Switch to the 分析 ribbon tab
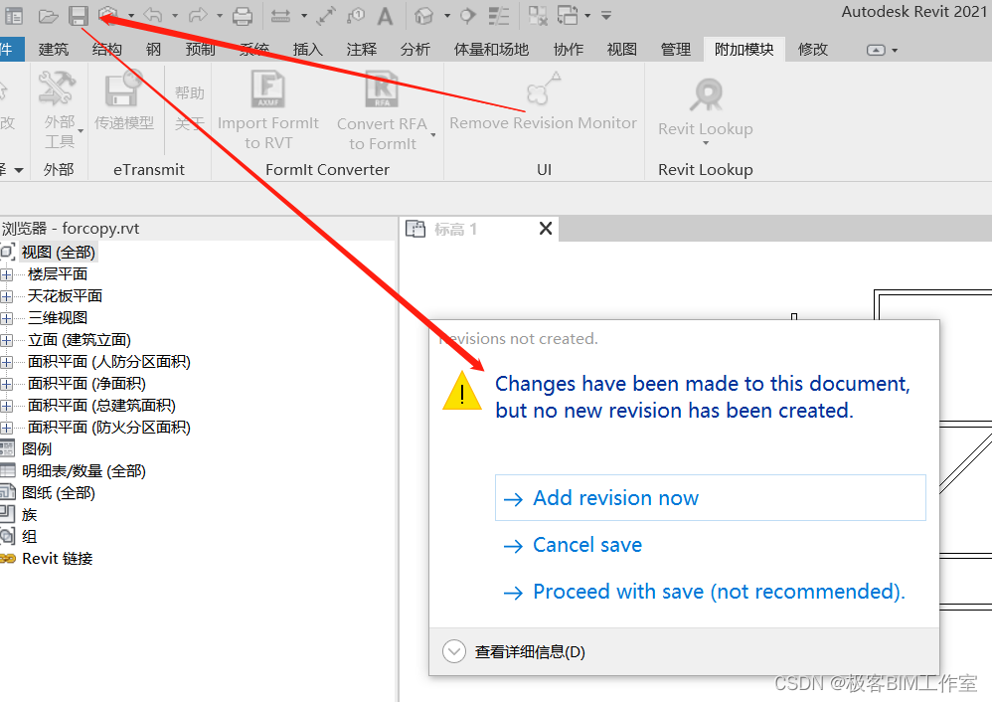The width and height of the screenshot is (992, 702). [415, 50]
